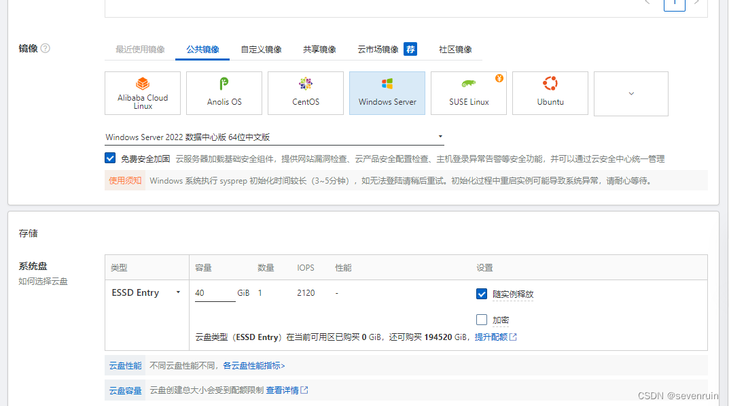Viewport: 729px width, 406px height.
Task: Uncheck the 免费安全加固 checkbox
Action: coord(110,158)
